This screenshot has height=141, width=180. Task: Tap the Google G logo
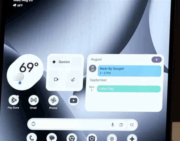pyautogui.click(x=34, y=124)
